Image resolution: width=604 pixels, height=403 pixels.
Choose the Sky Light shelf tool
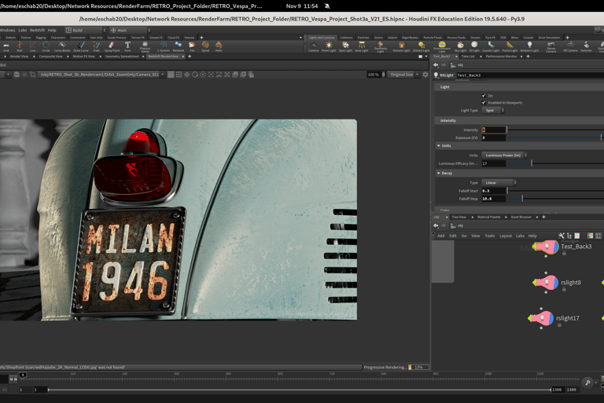[461, 46]
